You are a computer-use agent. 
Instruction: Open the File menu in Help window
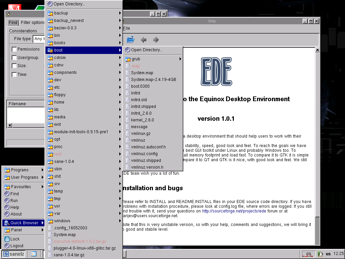pos(126,28)
